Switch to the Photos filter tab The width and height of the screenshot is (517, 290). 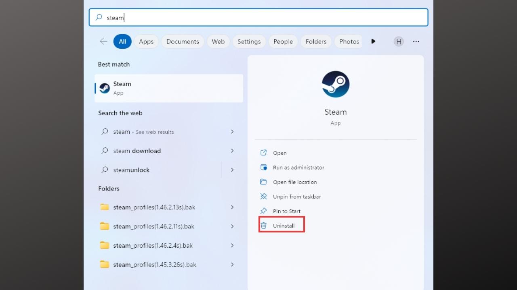coord(349,41)
